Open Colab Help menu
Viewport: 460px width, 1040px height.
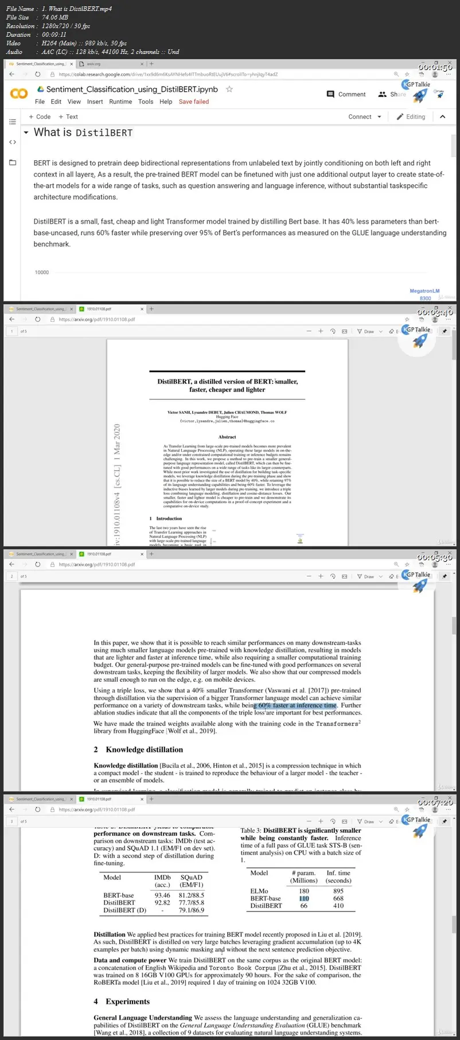pos(166,102)
